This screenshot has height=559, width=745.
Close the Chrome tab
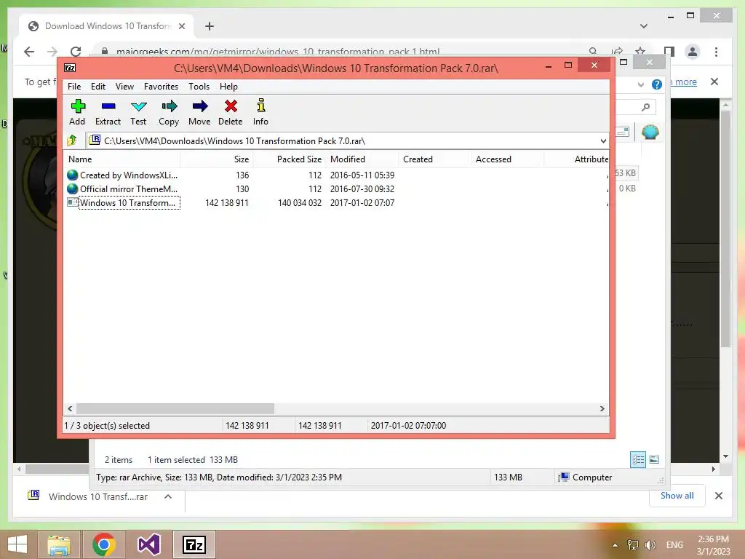181,26
